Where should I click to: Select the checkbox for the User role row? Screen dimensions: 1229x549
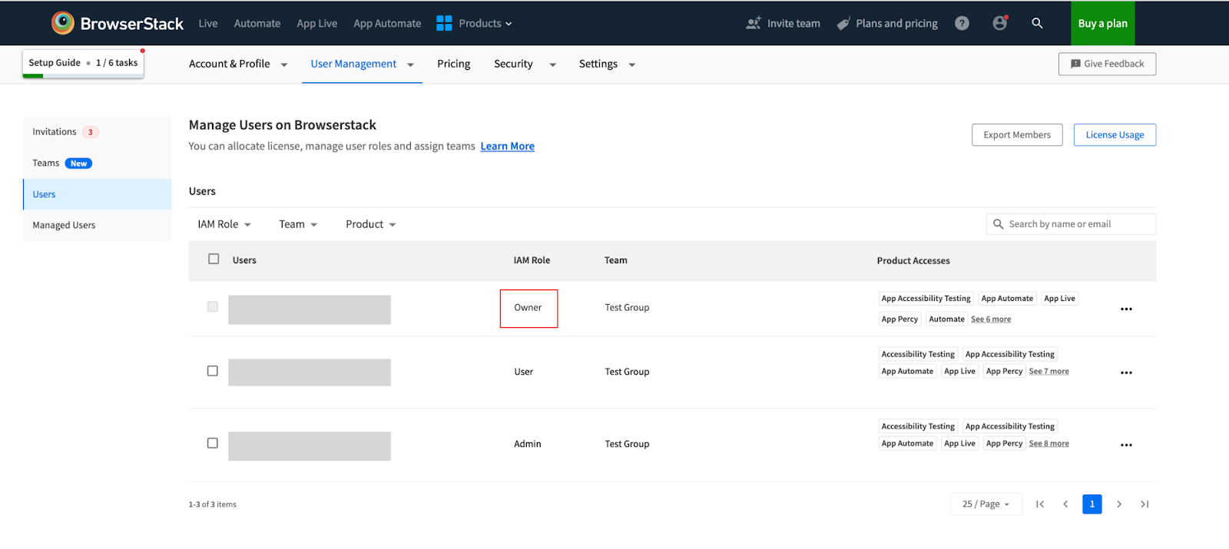coord(213,371)
